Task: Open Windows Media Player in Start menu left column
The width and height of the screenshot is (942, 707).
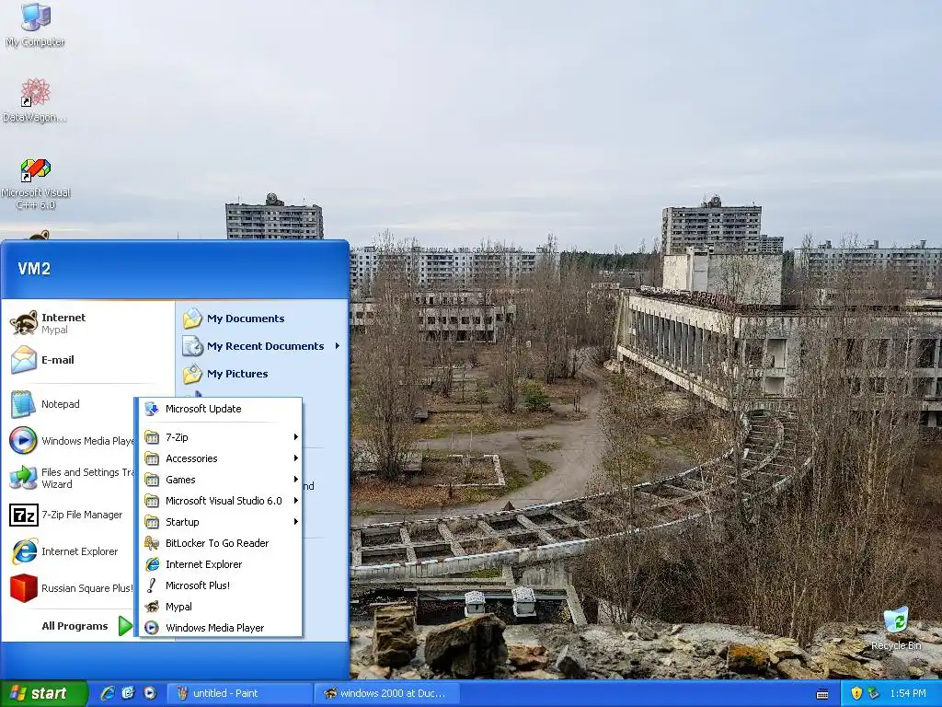Action: [70, 441]
